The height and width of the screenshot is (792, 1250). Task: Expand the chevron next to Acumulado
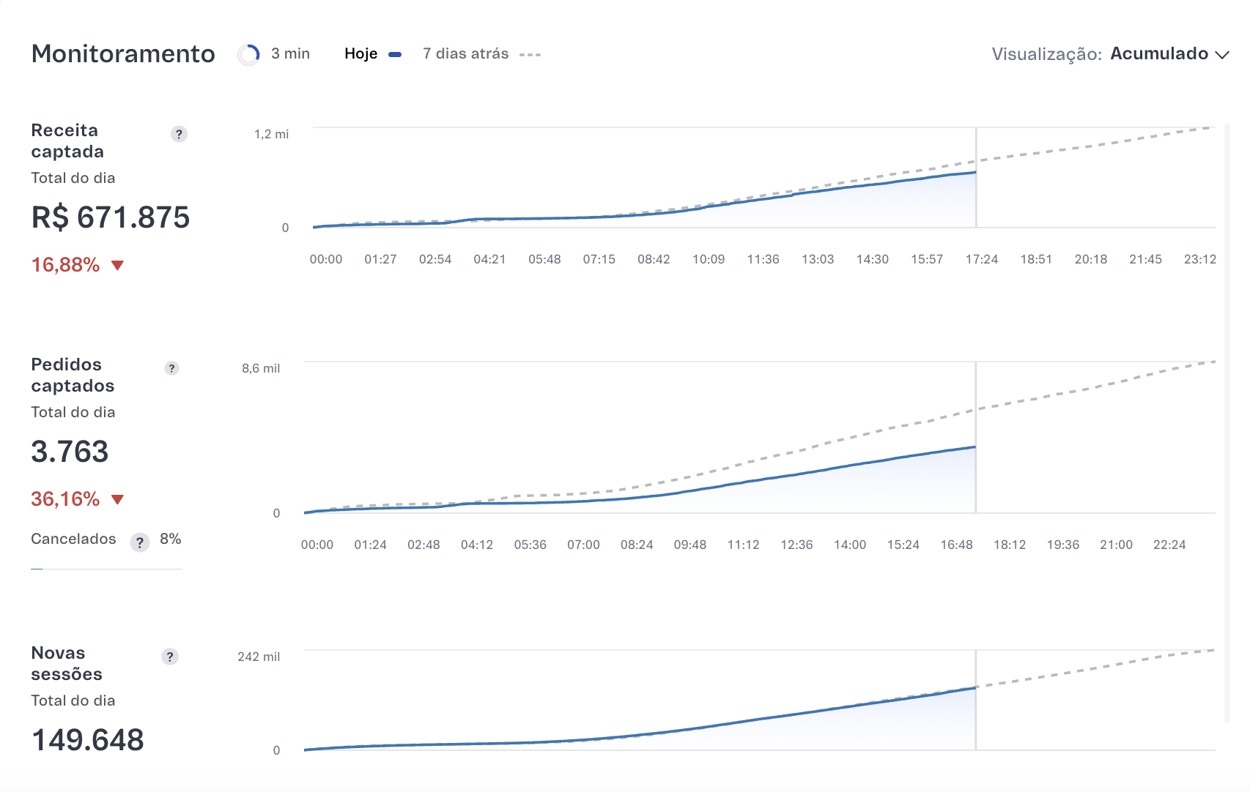[1221, 55]
